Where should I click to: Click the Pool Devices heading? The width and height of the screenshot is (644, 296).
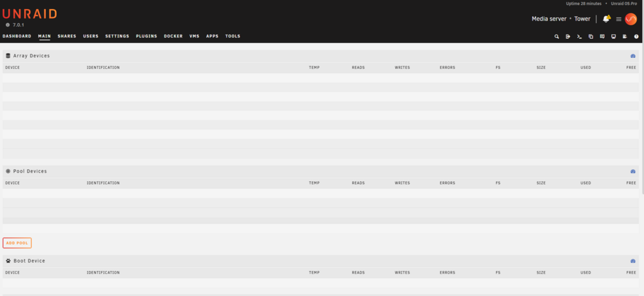click(x=30, y=171)
